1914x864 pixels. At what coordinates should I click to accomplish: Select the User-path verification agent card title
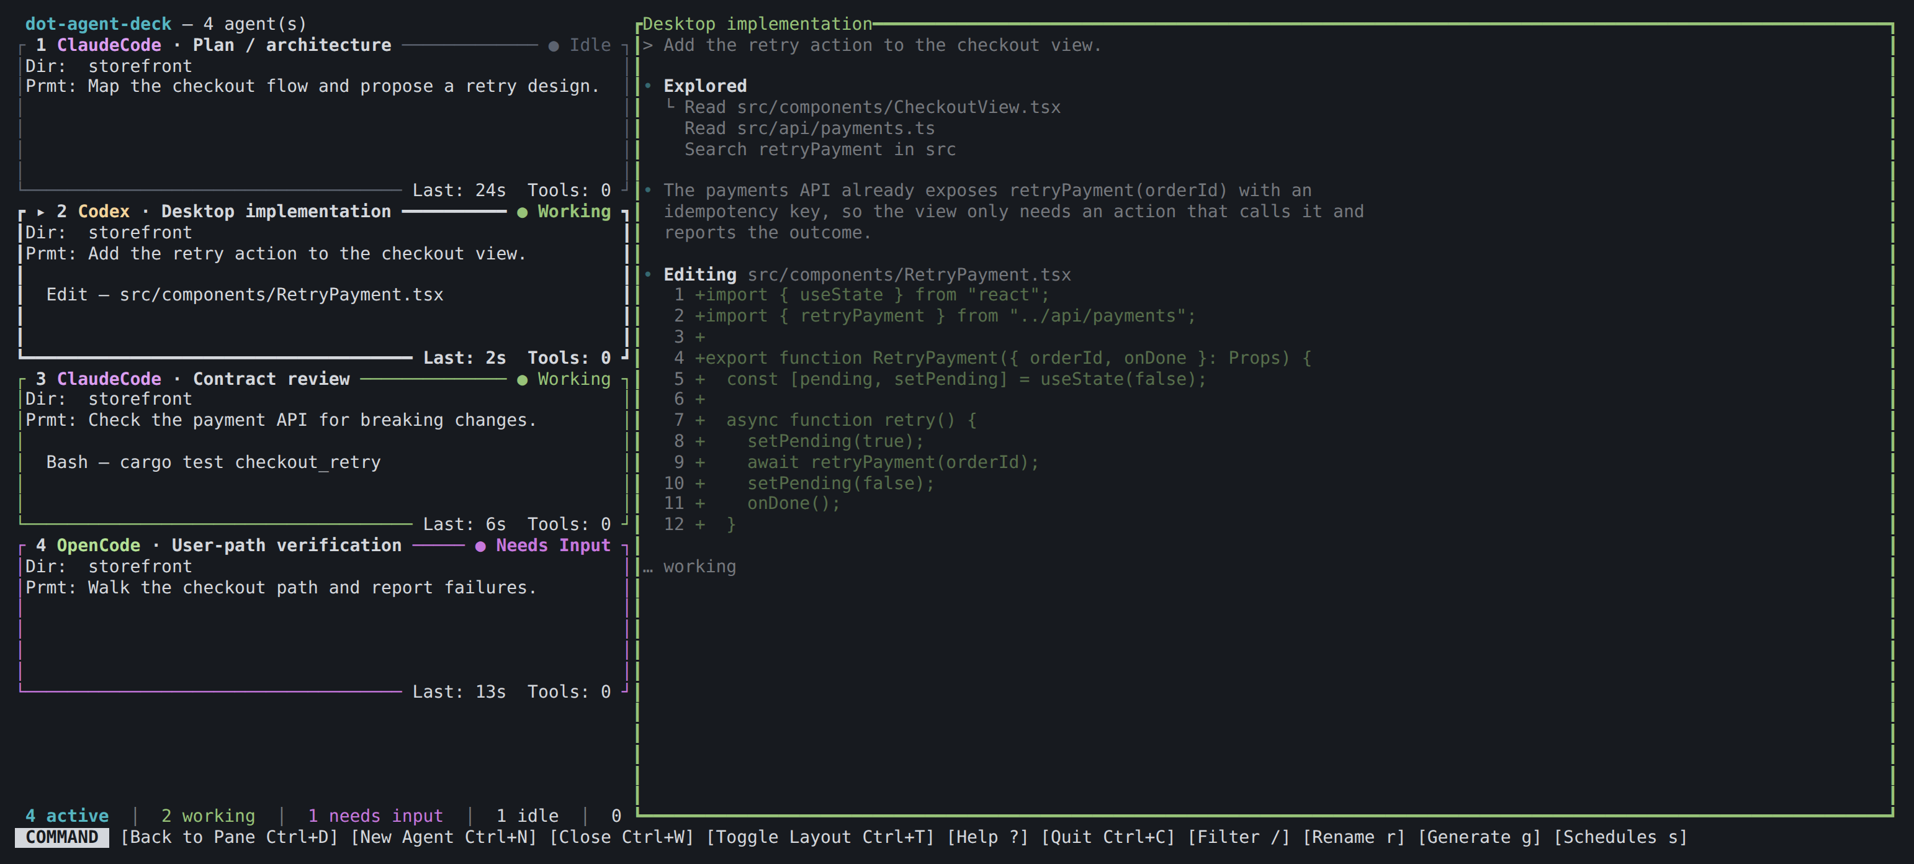tap(286, 546)
